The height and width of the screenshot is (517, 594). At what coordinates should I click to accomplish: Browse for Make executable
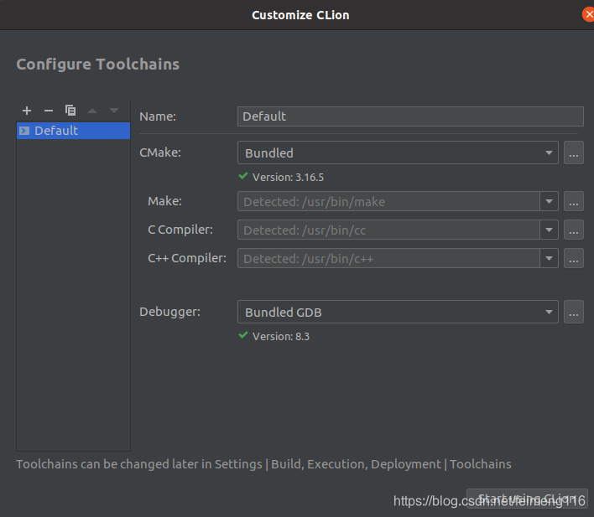coord(574,201)
